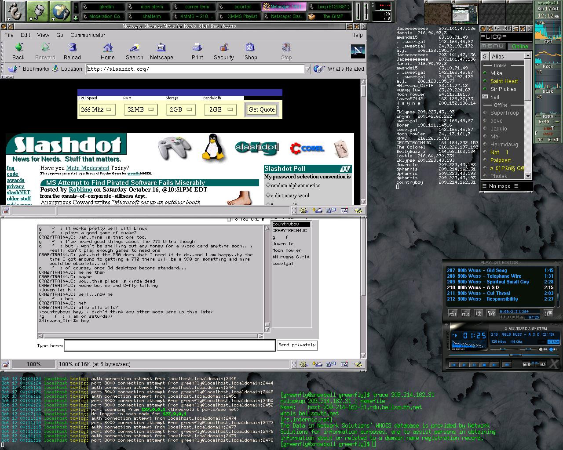Select 'a dictionary word' poll option

(x=267, y=196)
